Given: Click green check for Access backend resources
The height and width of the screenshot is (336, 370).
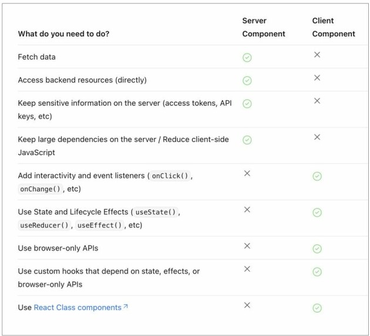Looking at the screenshot, I should click(x=247, y=80).
